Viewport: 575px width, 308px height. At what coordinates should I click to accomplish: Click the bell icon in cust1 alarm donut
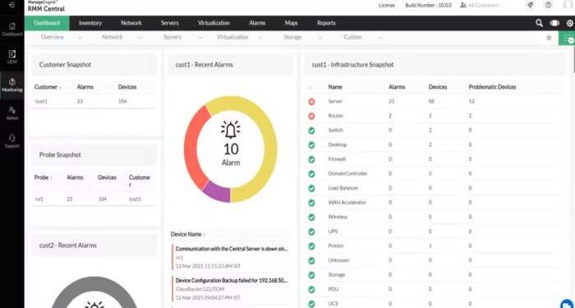pos(231,130)
